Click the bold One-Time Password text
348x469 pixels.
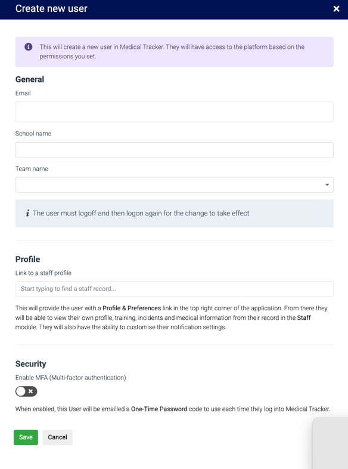coord(159,409)
